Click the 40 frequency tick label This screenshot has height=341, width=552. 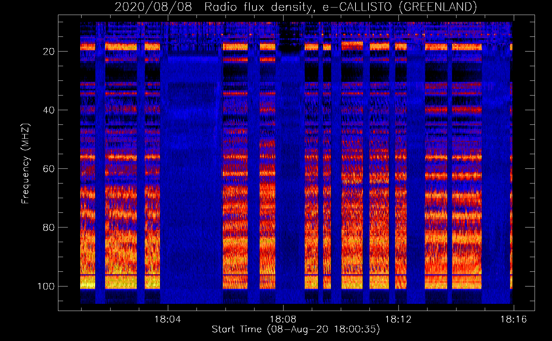[49, 110]
